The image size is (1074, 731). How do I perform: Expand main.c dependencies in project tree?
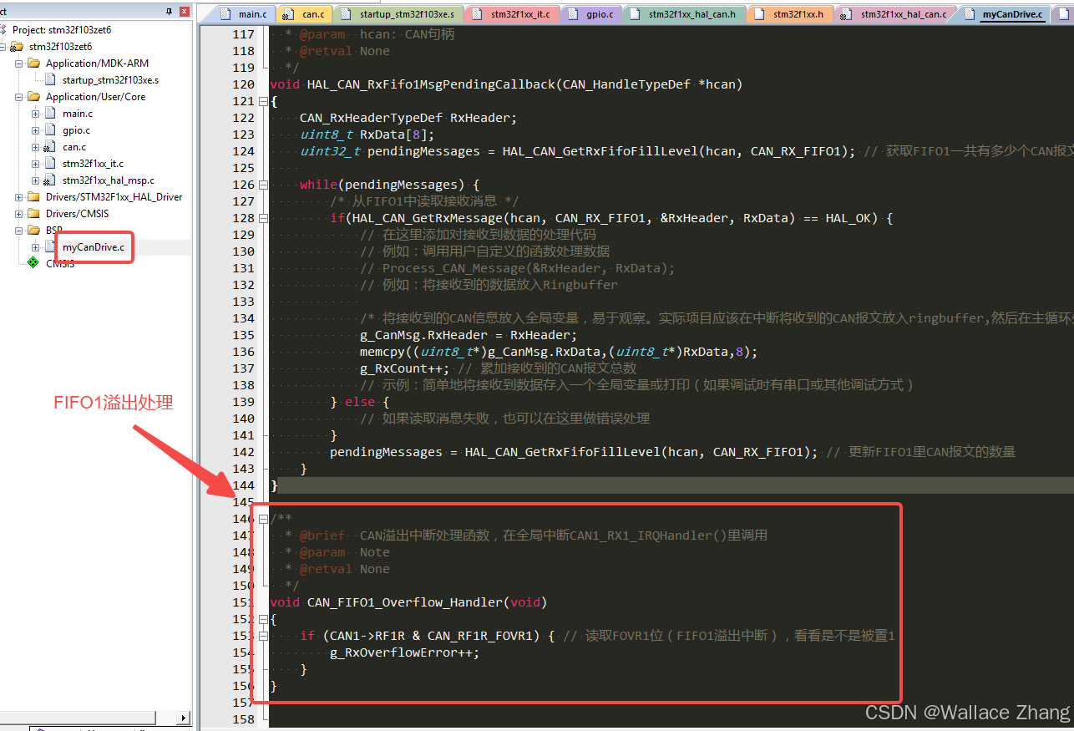pyautogui.click(x=36, y=114)
